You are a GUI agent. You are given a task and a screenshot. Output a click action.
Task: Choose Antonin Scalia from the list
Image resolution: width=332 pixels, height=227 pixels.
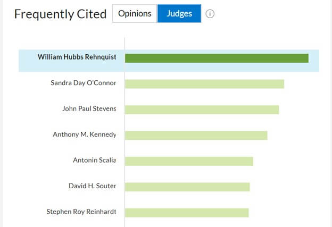click(x=94, y=161)
